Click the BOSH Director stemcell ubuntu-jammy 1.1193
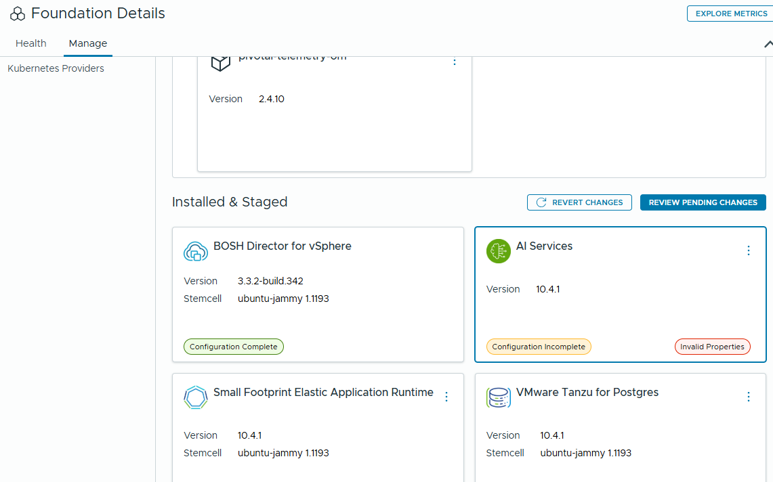Image resolution: width=773 pixels, height=482 pixels. coord(283,299)
